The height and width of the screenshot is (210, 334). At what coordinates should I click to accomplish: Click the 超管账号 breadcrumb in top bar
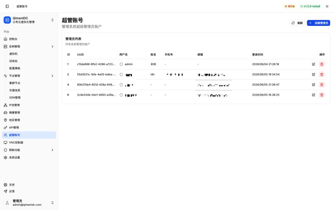click(22, 6)
